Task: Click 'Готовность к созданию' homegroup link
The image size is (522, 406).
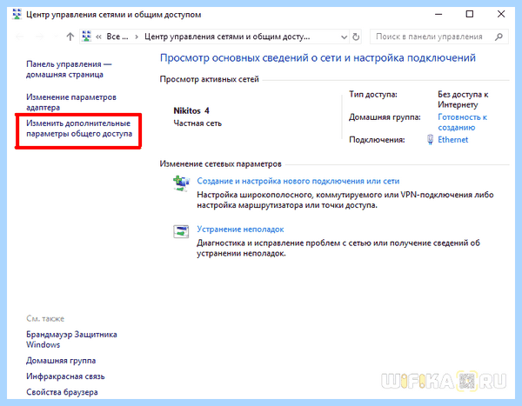Action: 463,122
